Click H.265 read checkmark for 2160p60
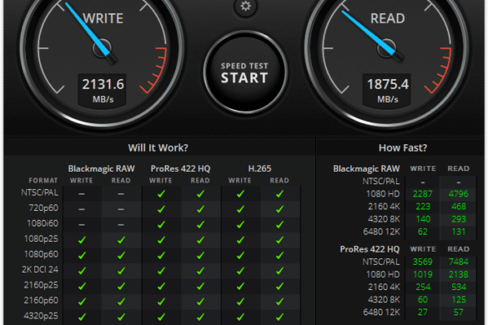 [279, 302]
